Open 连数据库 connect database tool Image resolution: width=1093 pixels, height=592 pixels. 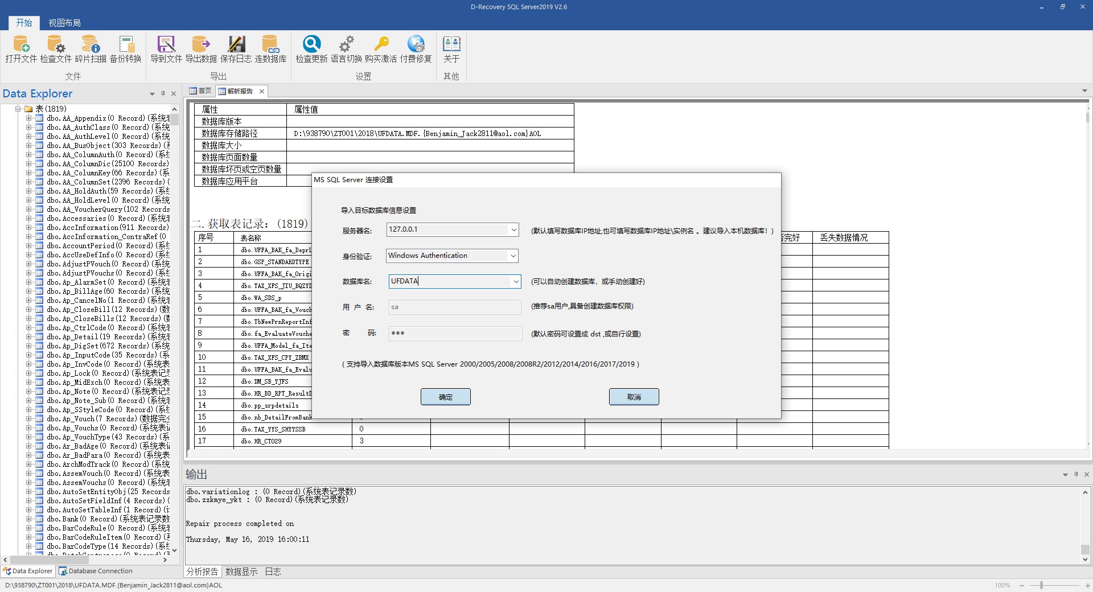coord(270,50)
